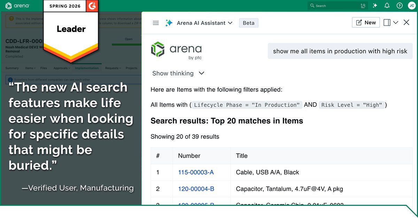The height and width of the screenshot is (218, 418).
Task: Click the user prompt message bubble
Action: click(x=340, y=51)
